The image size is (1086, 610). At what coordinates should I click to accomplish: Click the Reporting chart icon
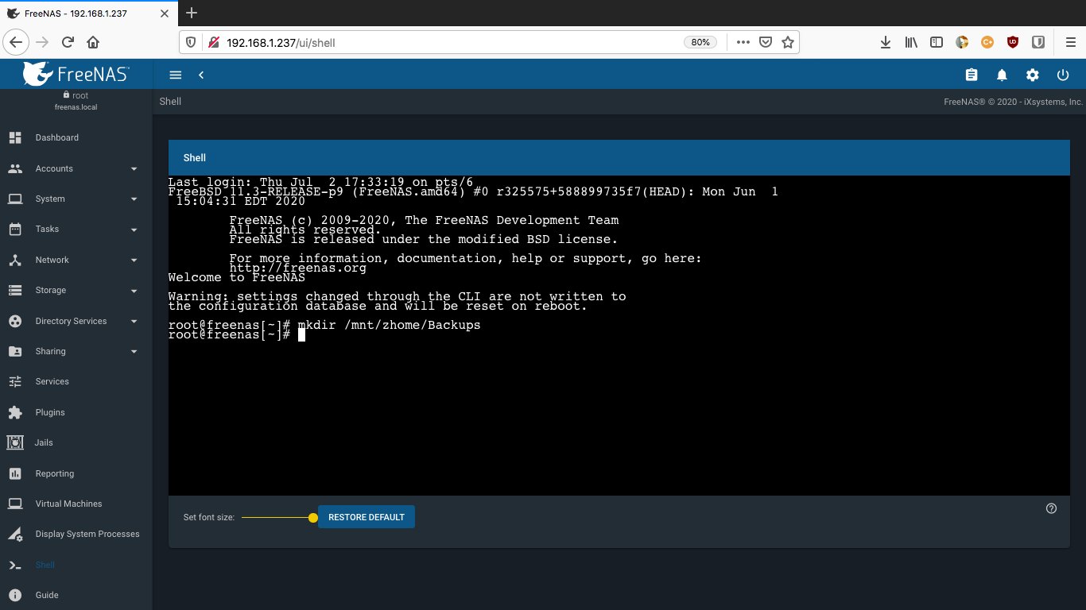15,473
